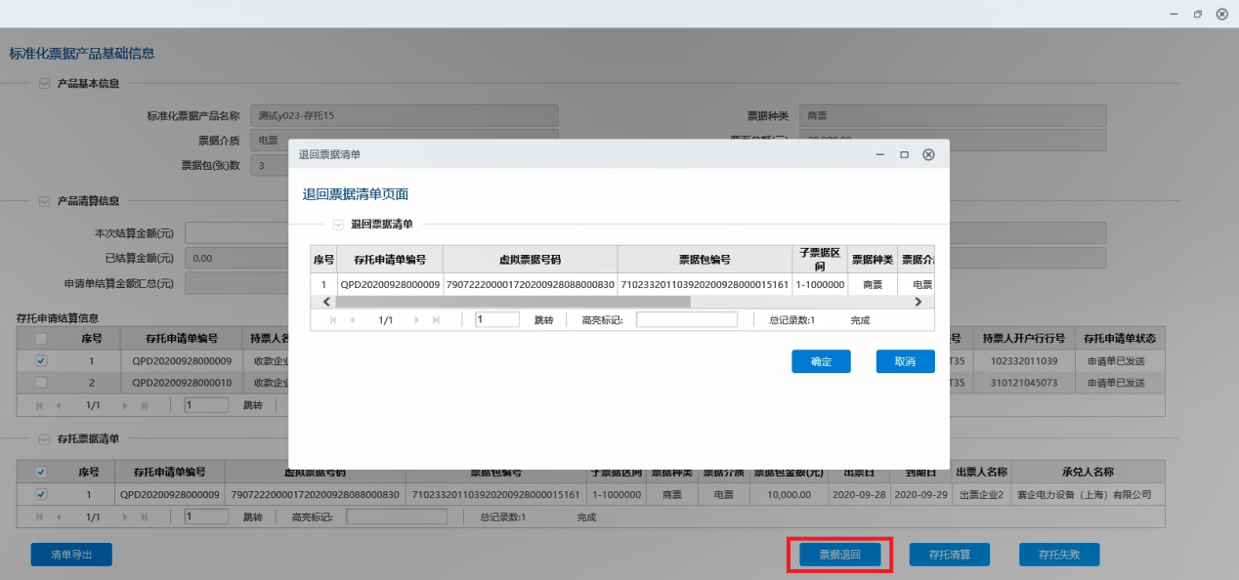Click the 存托清算 button
1239x580 pixels.
click(x=950, y=555)
